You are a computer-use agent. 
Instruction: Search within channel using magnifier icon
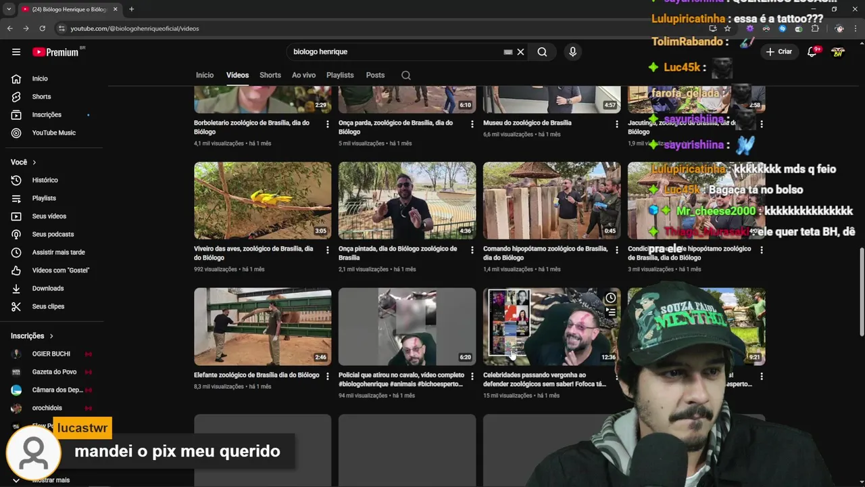[406, 75]
